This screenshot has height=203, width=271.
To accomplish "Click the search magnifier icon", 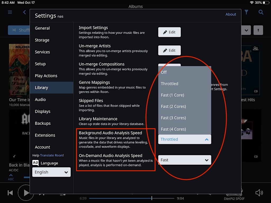I will pos(261,12).
